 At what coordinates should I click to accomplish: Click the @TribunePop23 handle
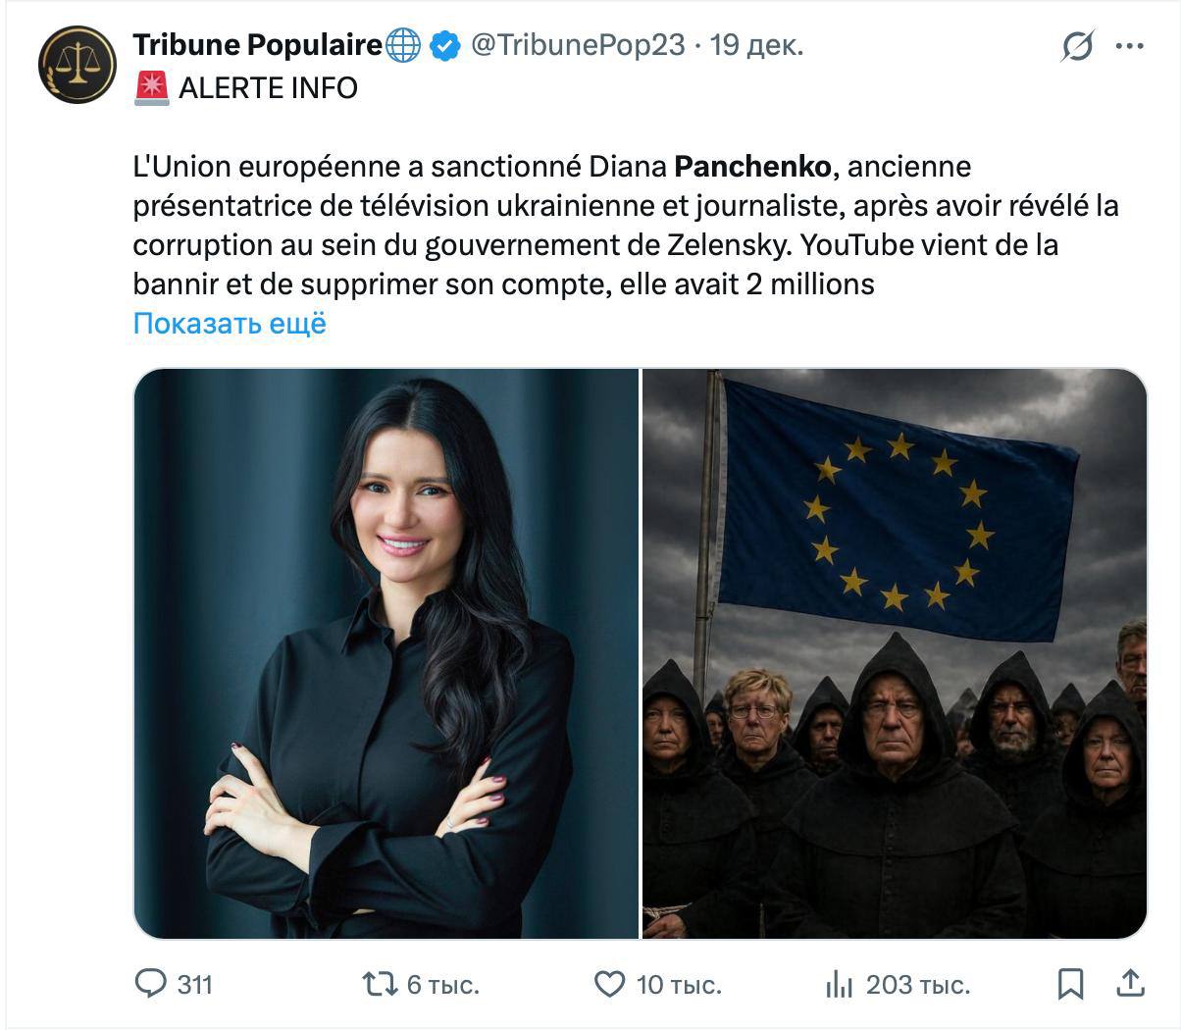tap(578, 45)
